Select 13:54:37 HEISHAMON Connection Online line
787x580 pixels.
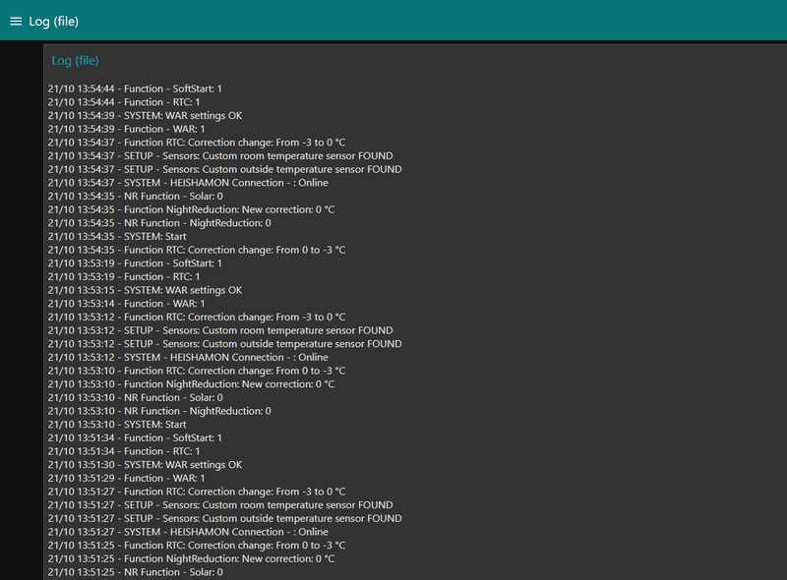(188, 183)
